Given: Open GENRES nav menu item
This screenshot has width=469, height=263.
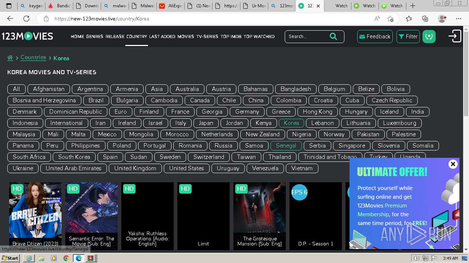Looking at the screenshot, I should point(95,37).
